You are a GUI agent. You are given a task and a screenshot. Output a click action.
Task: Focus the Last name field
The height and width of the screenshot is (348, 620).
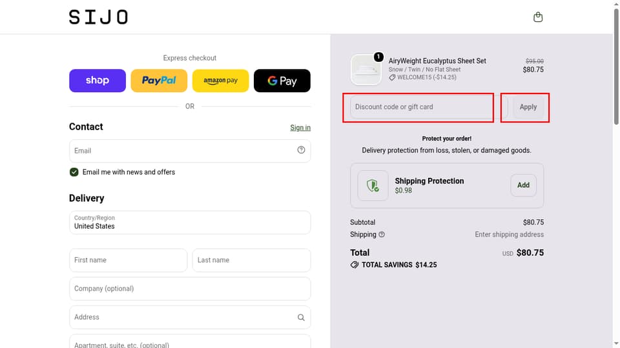(x=251, y=260)
